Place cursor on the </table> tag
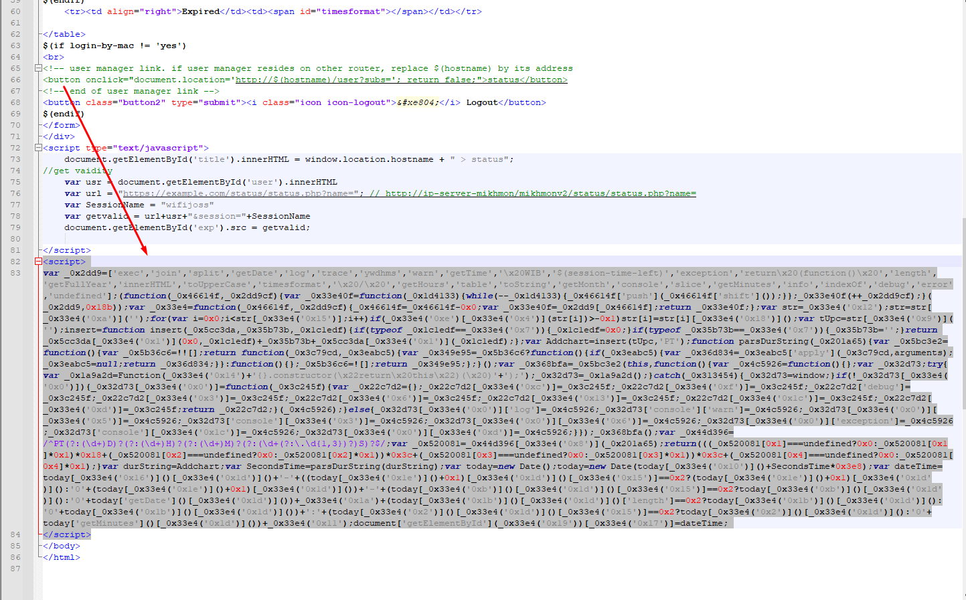This screenshot has width=966, height=600. point(64,34)
